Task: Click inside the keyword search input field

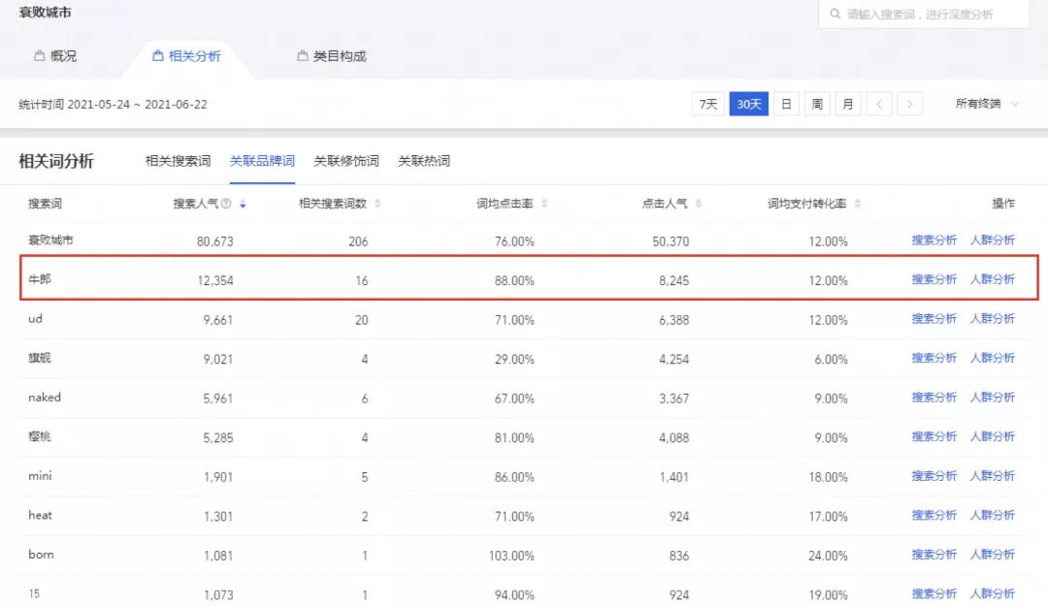Action: 922,14
